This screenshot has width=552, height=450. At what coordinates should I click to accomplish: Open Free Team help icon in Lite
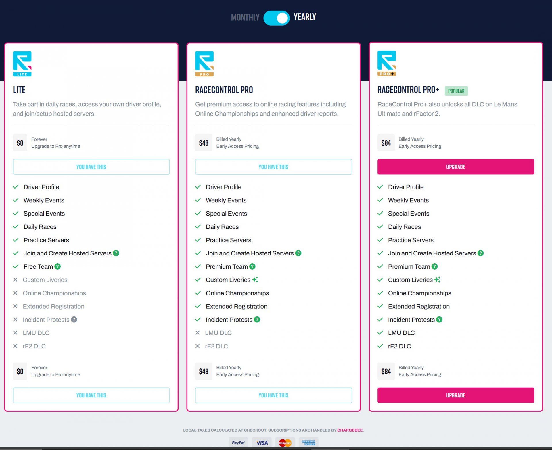[57, 266]
